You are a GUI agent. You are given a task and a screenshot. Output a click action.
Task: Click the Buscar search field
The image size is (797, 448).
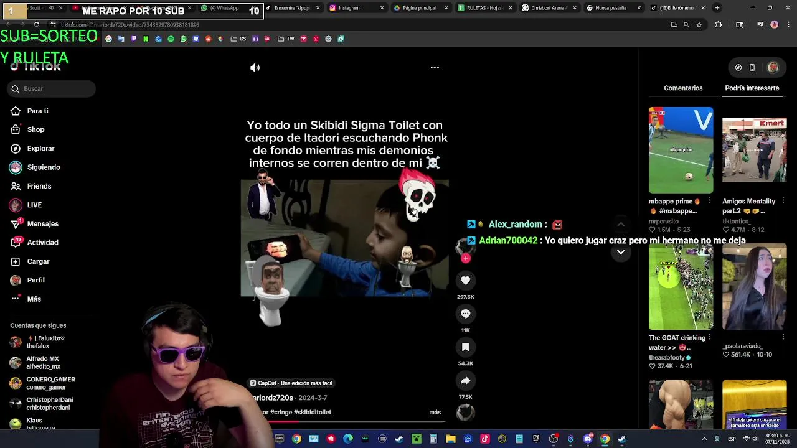pos(51,89)
